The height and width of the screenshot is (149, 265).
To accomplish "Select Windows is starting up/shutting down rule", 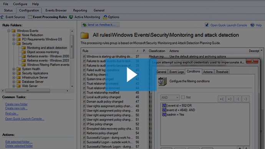I will click(x=109, y=56).
